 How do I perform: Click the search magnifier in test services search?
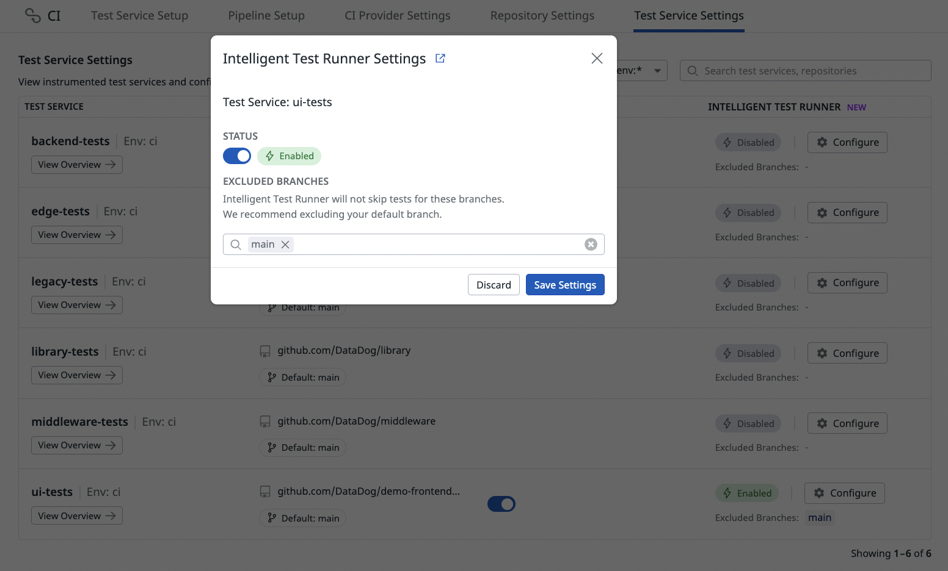(693, 71)
